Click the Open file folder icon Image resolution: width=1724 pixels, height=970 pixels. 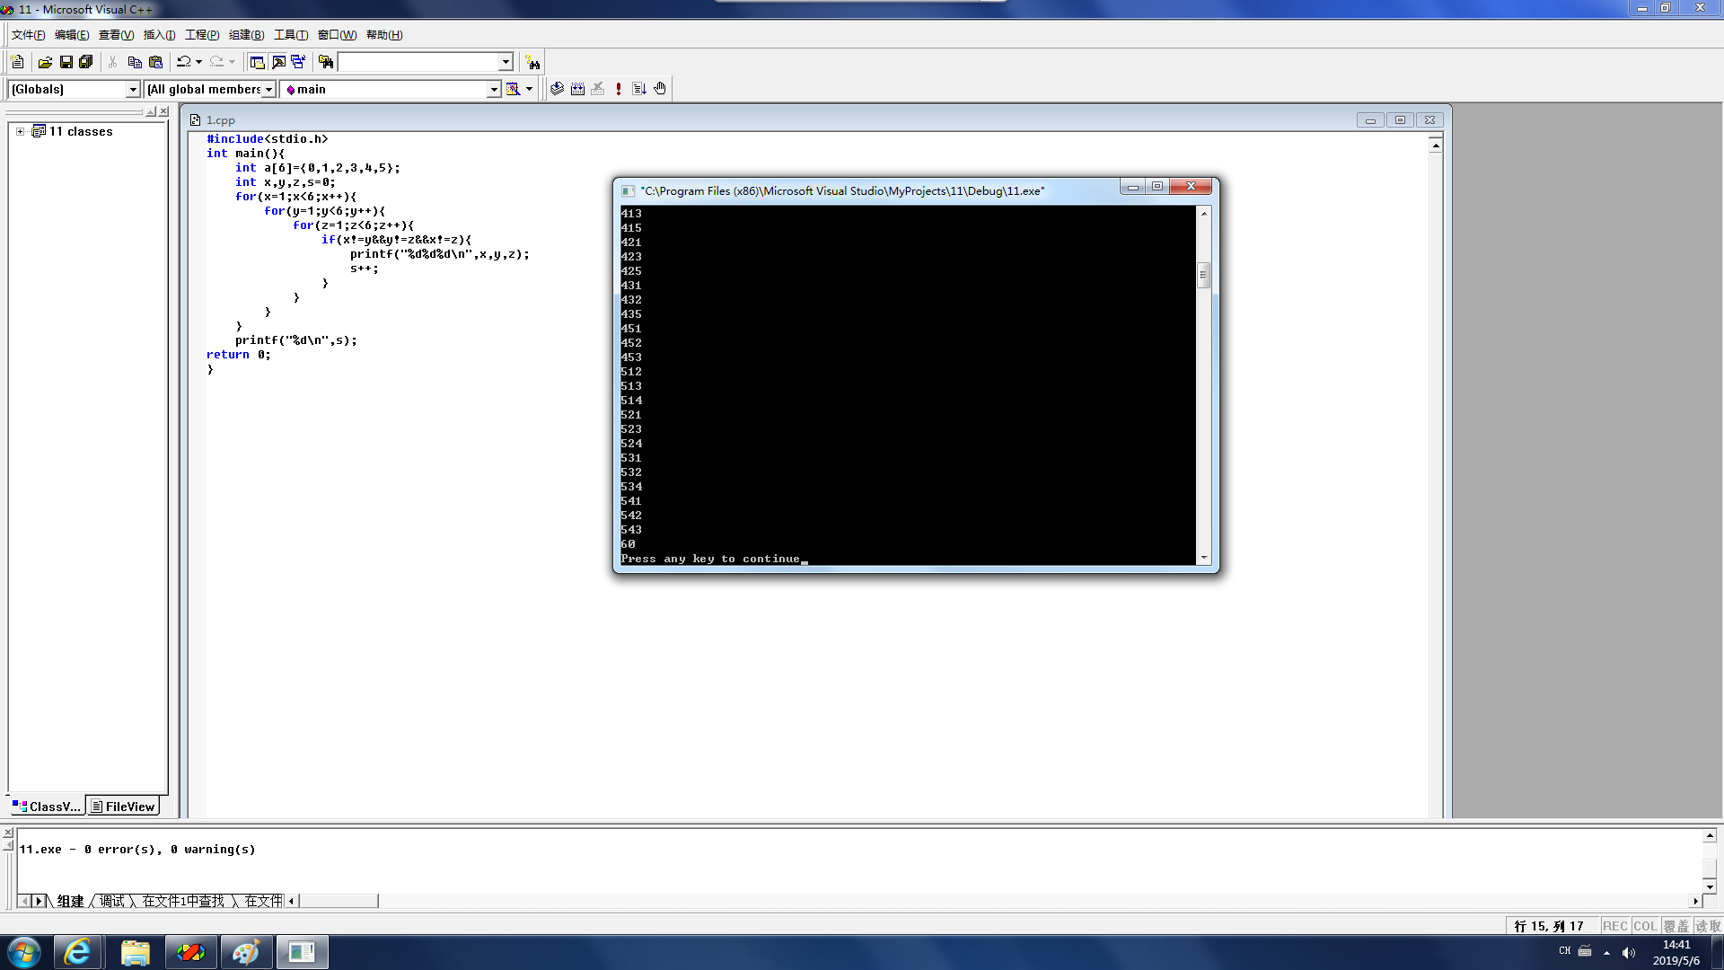coord(45,62)
